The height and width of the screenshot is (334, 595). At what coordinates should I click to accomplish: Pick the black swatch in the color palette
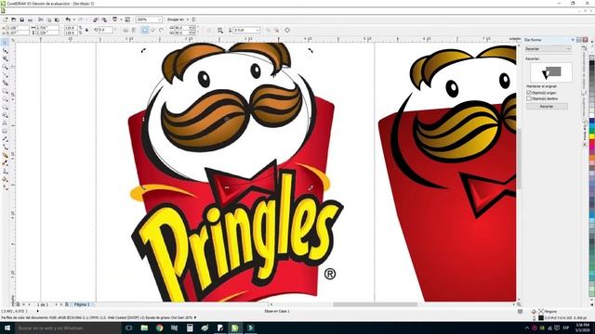tap(591, 63)
